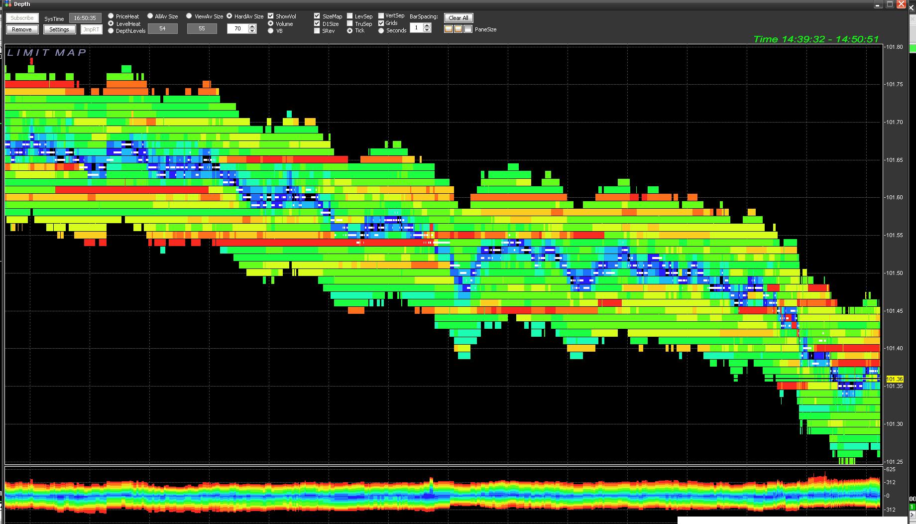Toggle the Grids checkbox off
Image resolution: width=916 pixels, height=524 pixels.
tap(381, 23)
